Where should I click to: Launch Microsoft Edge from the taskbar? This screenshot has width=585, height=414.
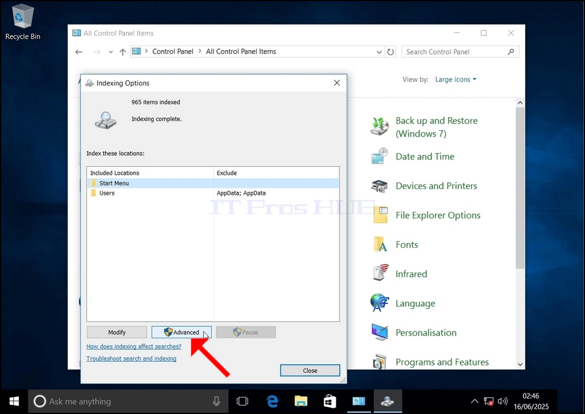point(273,401)
